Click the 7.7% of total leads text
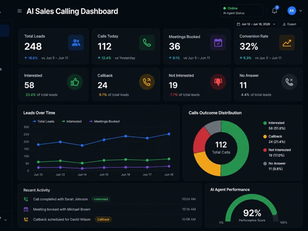 pyautogui.click(x=184, y=95)
